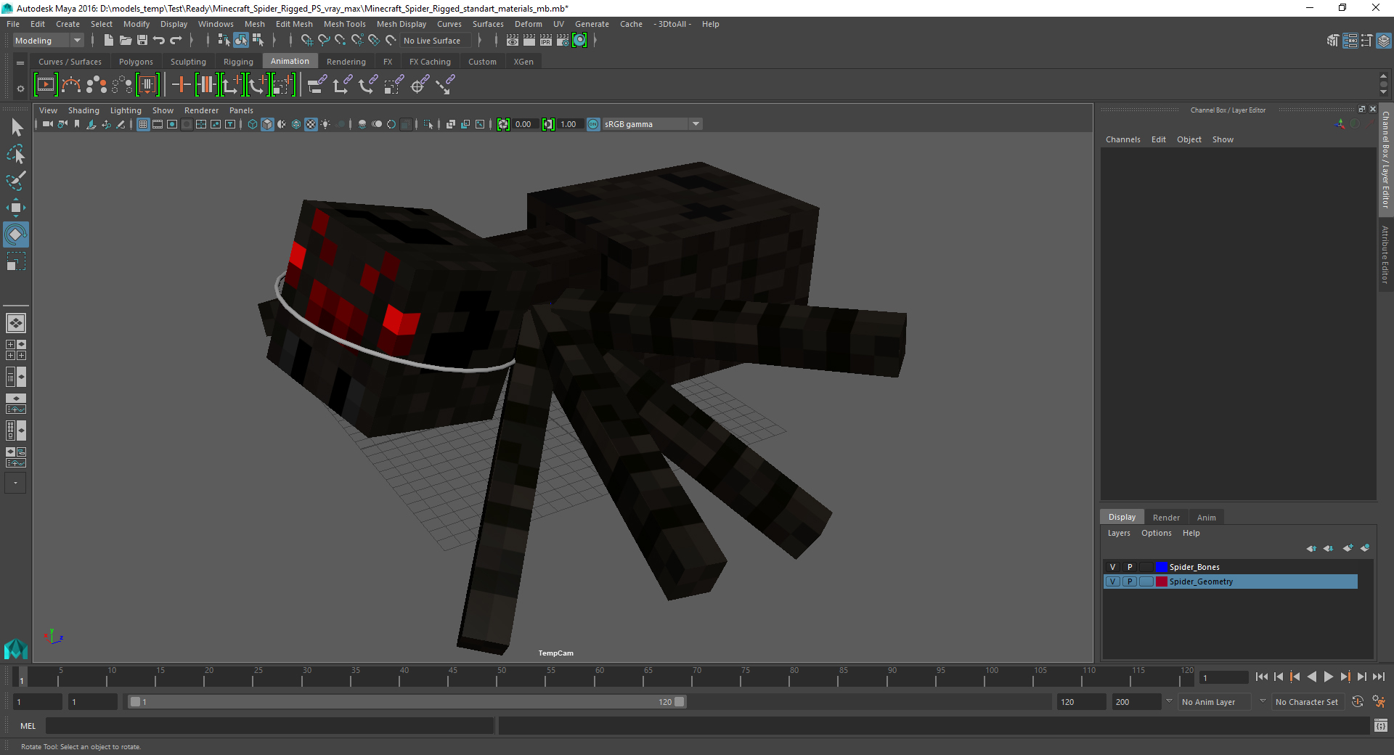1394x755 pixels.
Task: Click the Playblast icon on the Animation shelf
Action: tap(45, 85)
